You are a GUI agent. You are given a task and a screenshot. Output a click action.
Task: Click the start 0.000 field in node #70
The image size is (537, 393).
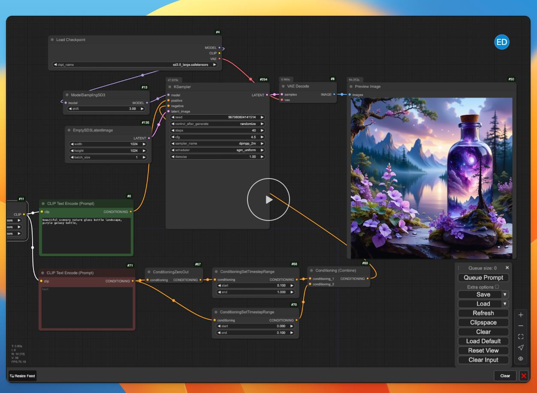pyautogui.click(x=256, y=326)
